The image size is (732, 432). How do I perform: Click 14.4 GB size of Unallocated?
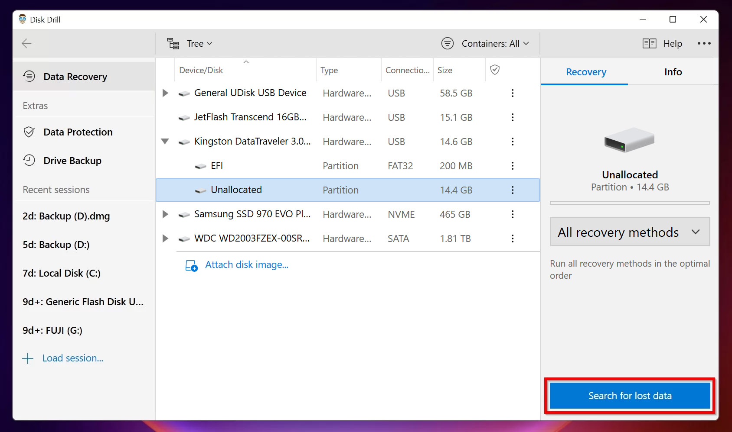coord(456,190)
